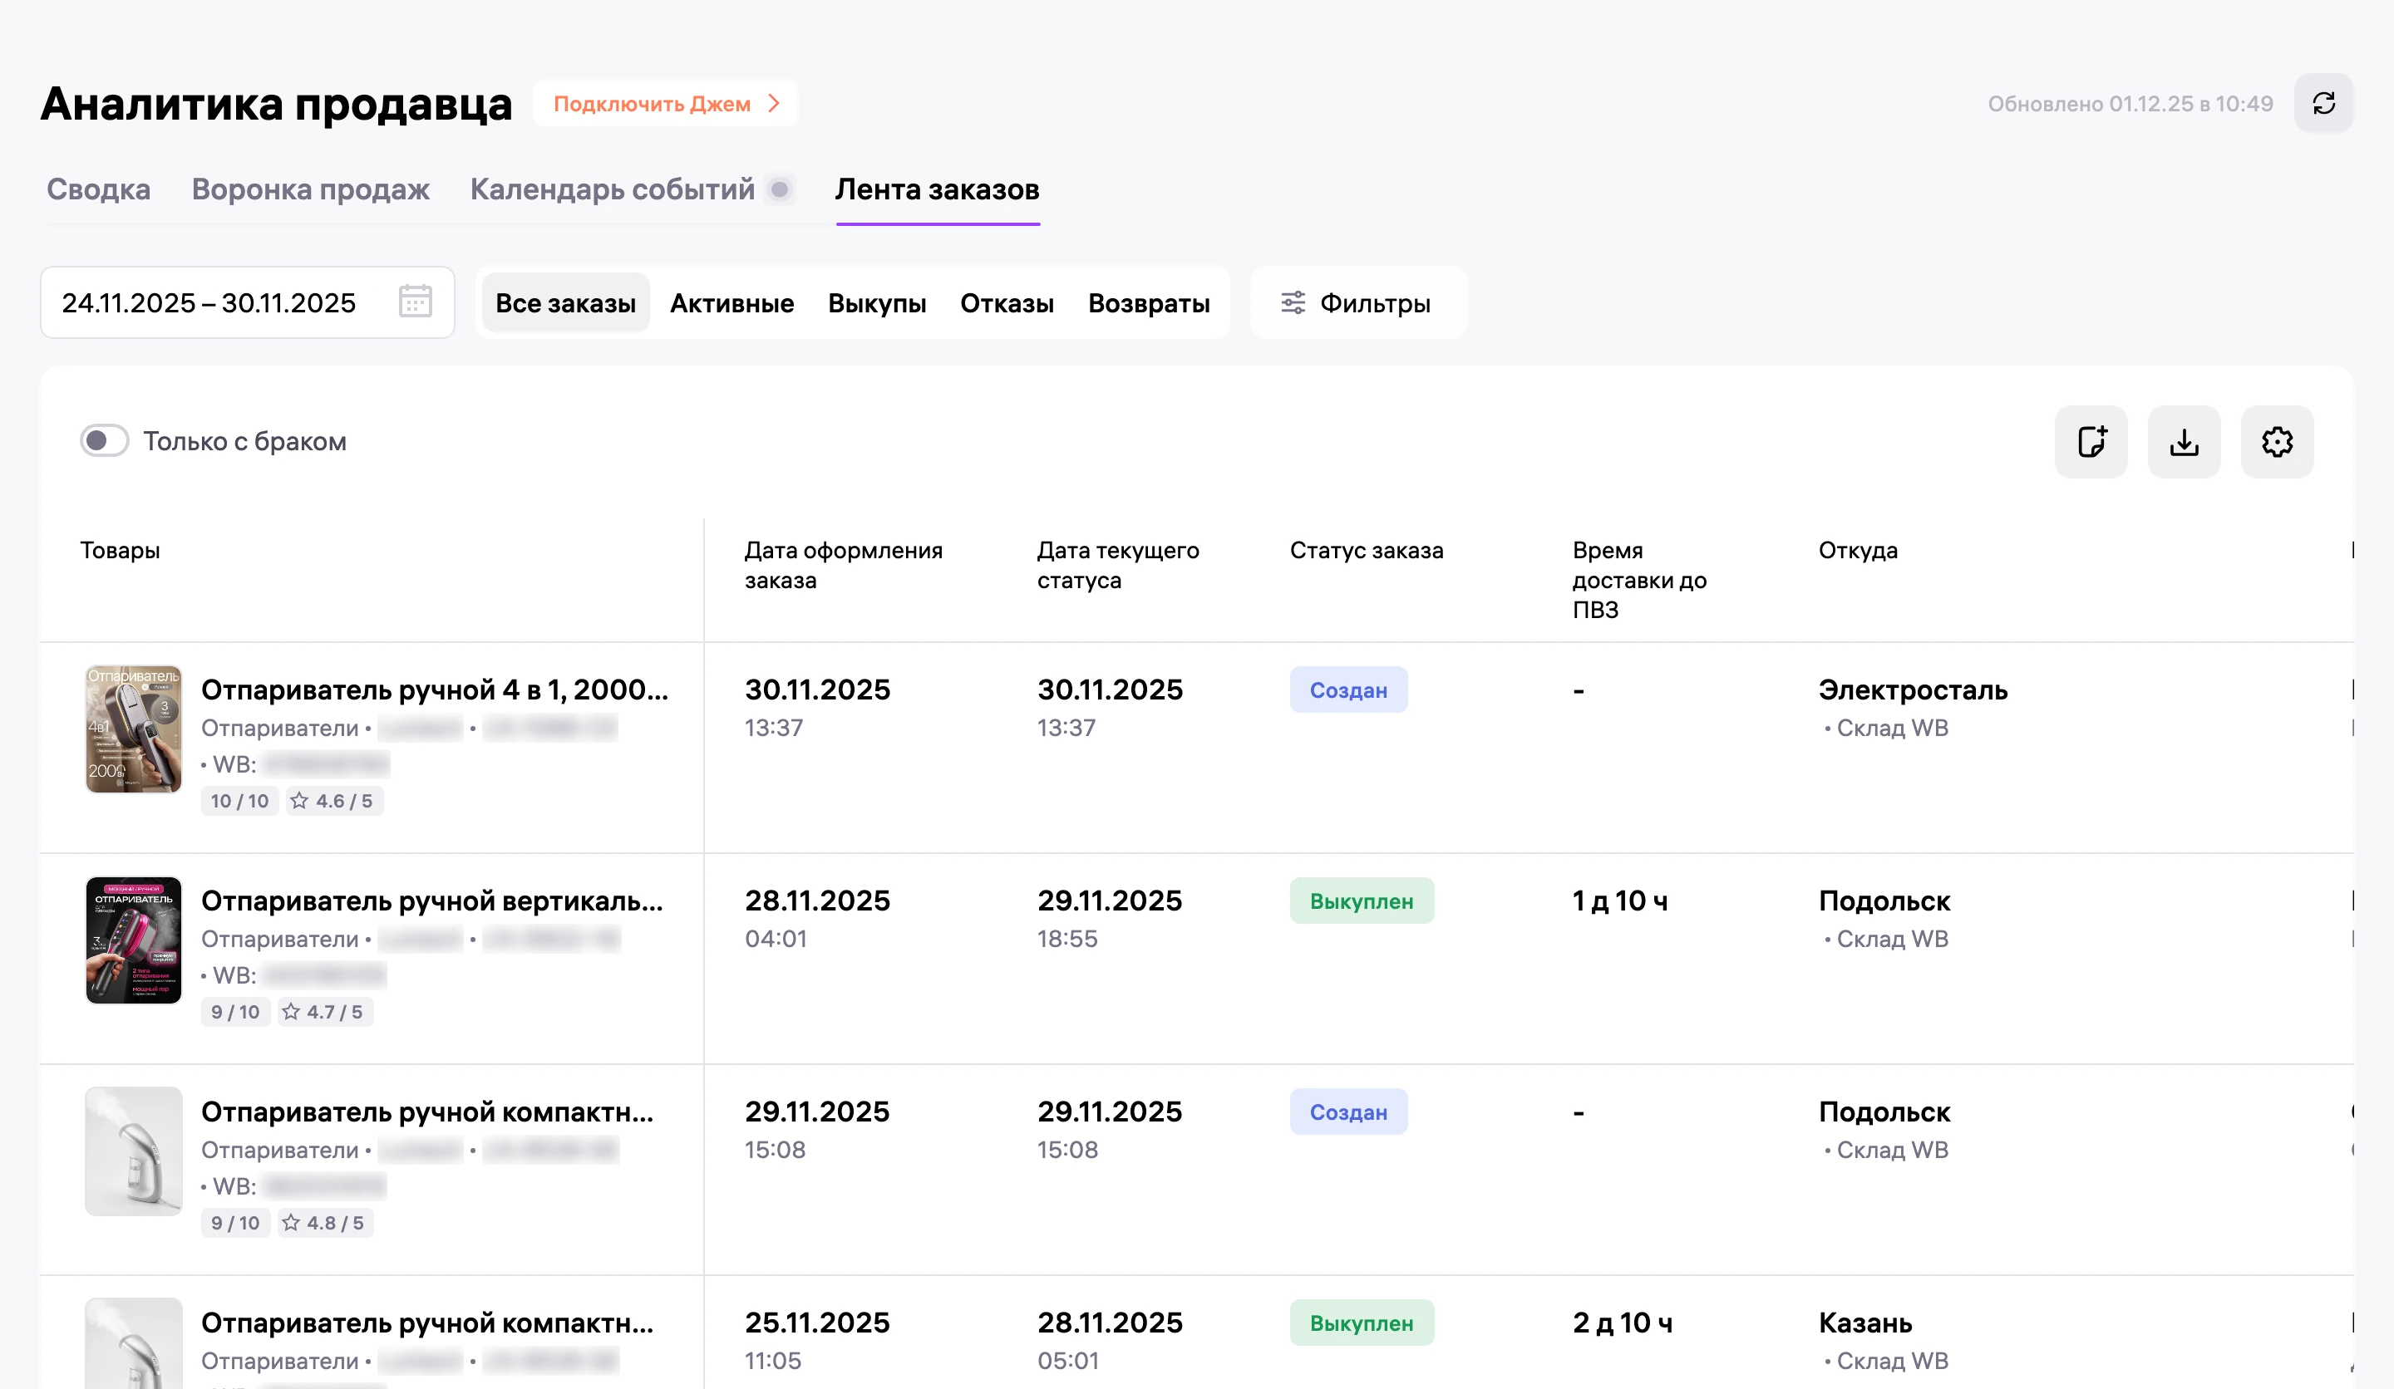2394x1389 pixels.
Task: Open thumbnail of Отпариватель ручной 4 в 1 product
Action: (x=133, y=729)
